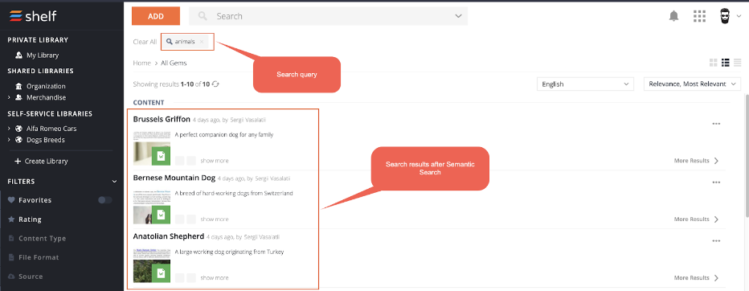Open the notifications bell
The width and height of the screenshot is (749, 291).
(673, 16)
